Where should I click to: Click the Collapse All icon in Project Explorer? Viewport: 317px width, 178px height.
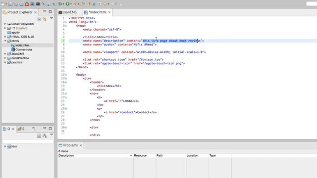[x=39, y=19]
